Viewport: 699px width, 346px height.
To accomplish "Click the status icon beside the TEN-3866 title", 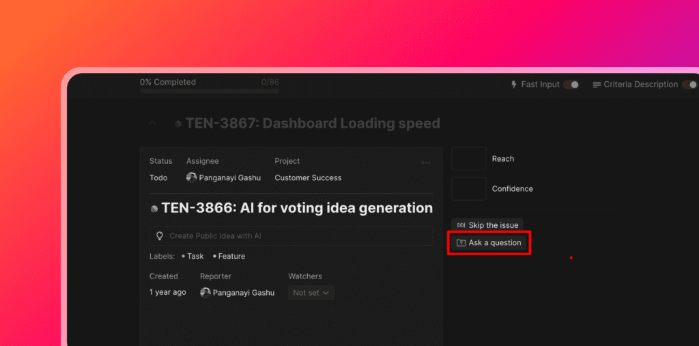I will tap(154, 209).
